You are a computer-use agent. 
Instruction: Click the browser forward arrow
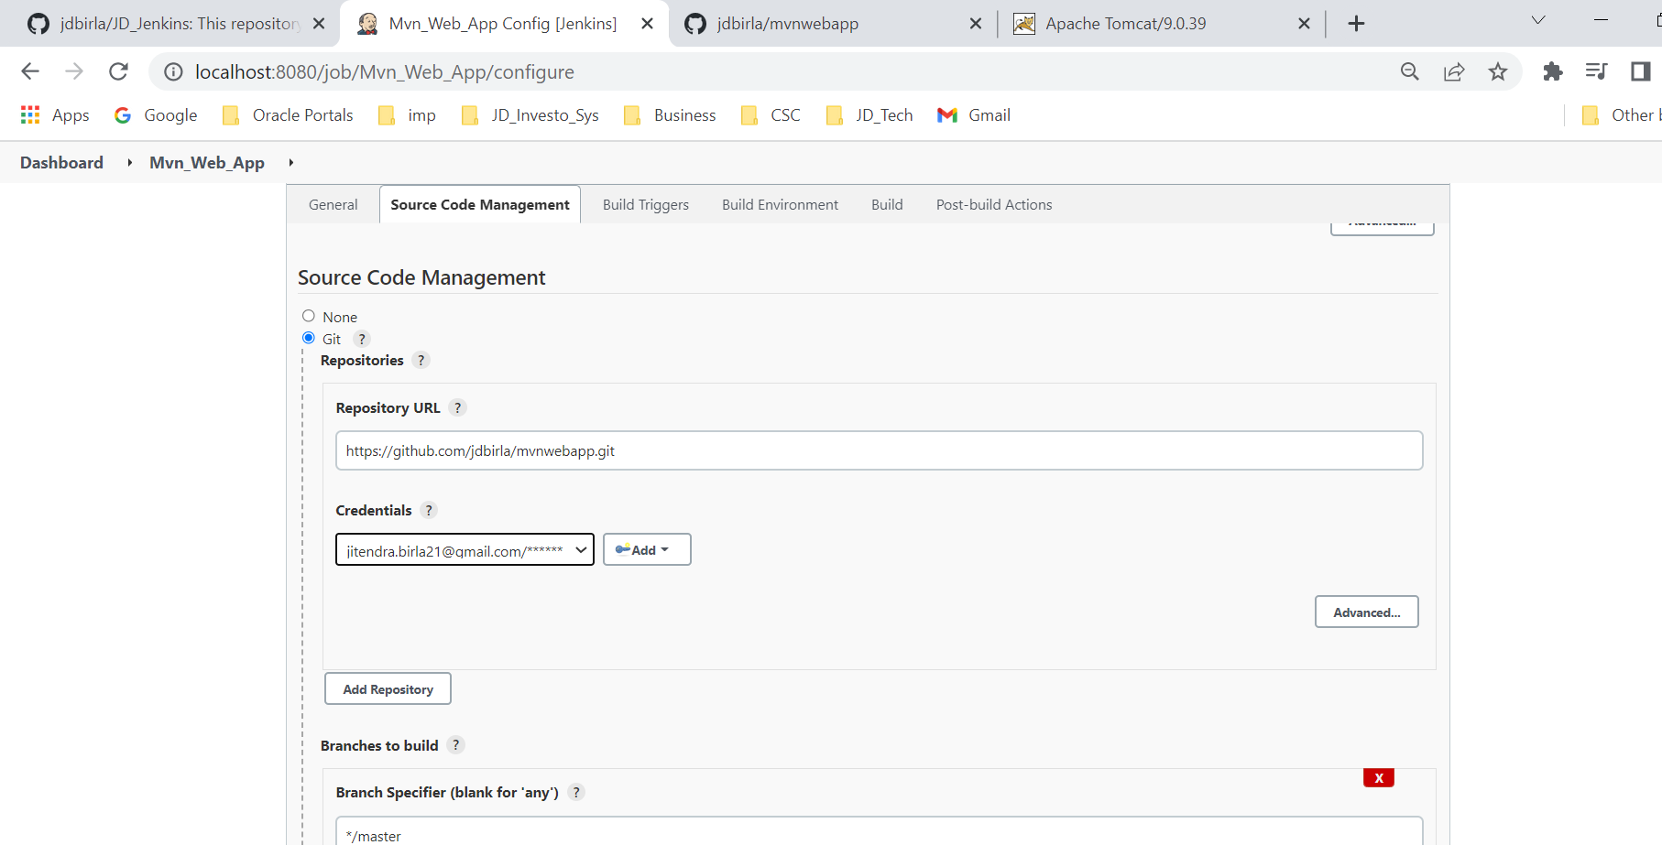(74, 71)
